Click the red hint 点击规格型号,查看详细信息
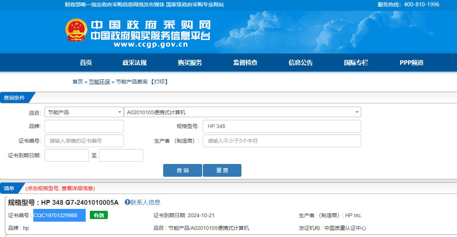 tap(60, 188)
